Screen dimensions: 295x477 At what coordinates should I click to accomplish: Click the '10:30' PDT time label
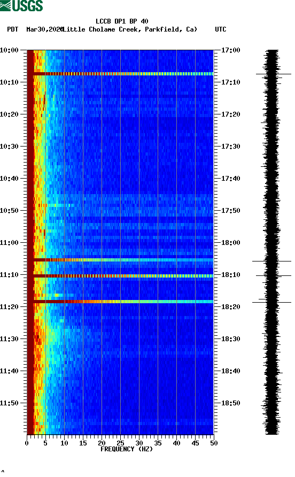(9, 147)
